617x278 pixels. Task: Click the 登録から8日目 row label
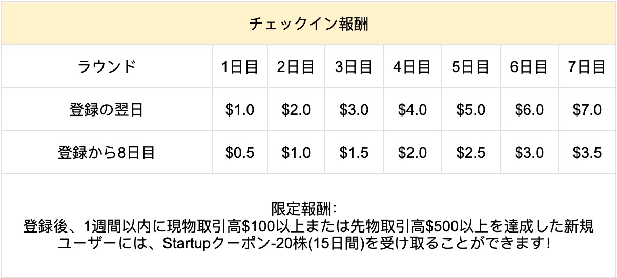(x=107, y=153)
